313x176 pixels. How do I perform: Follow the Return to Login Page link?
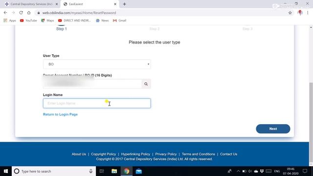tap(60, 114)
